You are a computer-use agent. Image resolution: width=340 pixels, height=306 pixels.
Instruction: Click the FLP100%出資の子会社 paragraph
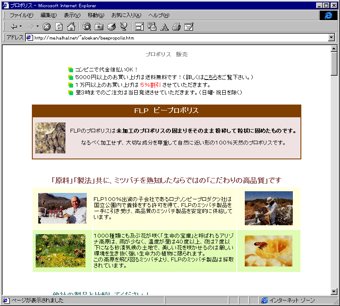coord(163,208)
